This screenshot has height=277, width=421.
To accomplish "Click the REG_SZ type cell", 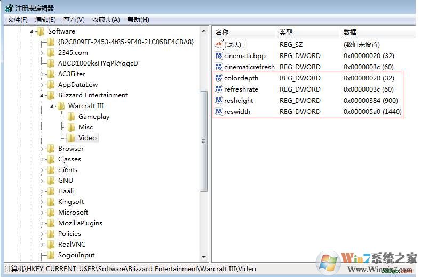I will tap(291, 45).
